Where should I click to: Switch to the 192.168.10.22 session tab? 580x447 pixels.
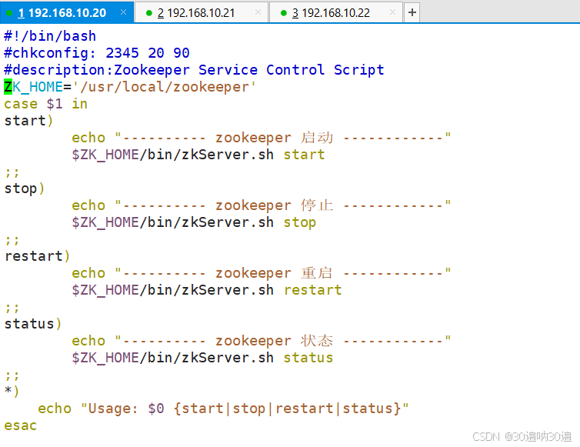tap(335, 12)
